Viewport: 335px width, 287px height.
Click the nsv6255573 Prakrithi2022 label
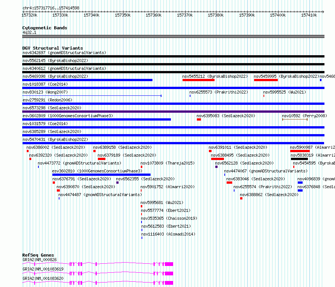(219, 92)
